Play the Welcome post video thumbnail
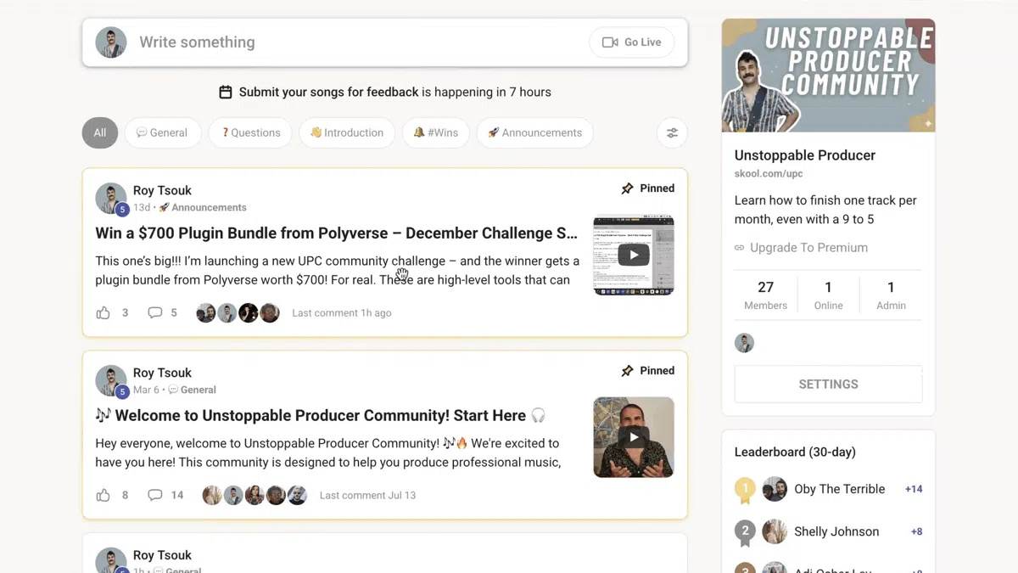The height and width of the screenshot is (573, 1018). point(634,437)
